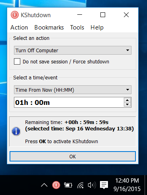Image resolution: width=147 pixels, height=195 pixels.
Task: Show hidden tray icons with the chevron
Action: pyautogui.click(x=44, y=185)
